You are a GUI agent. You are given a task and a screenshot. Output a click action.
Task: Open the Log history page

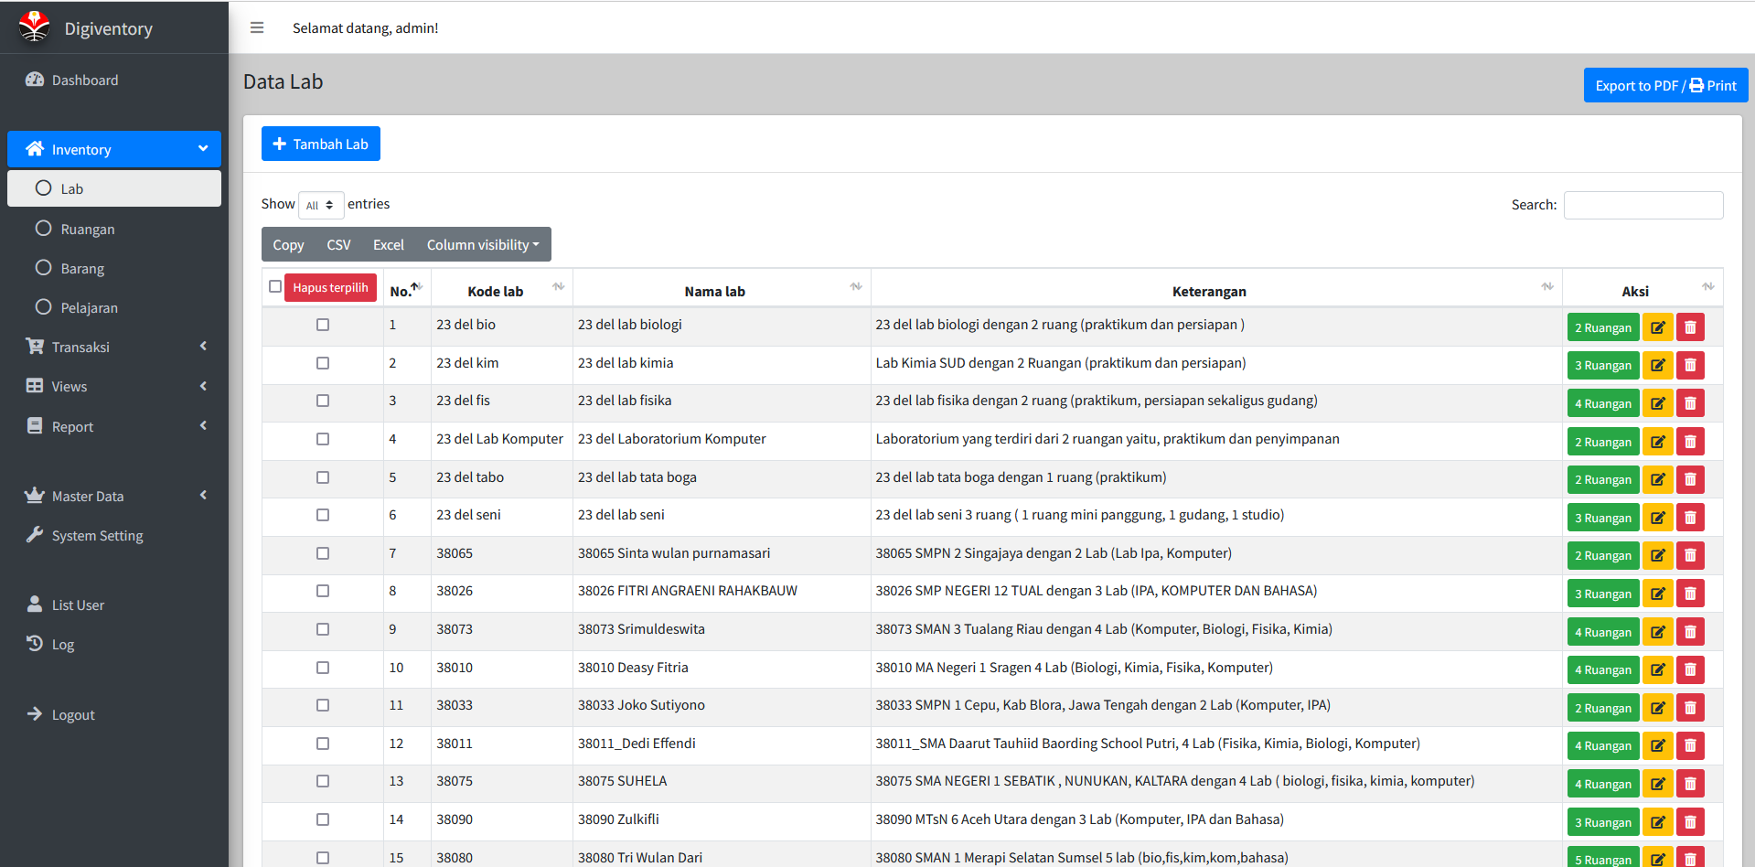tap(62, 645)
